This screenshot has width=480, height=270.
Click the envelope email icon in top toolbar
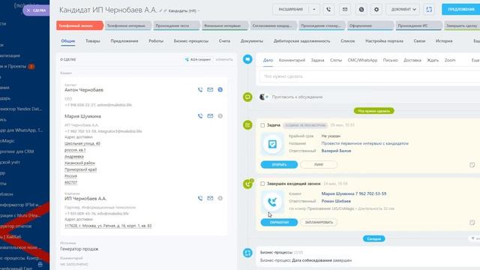345,10
